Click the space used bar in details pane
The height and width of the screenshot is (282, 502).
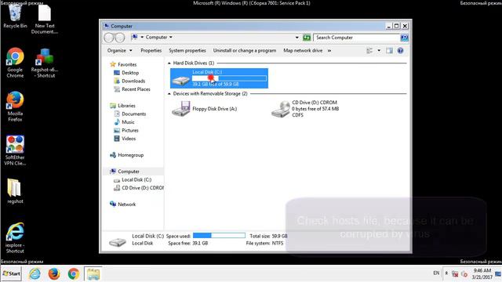pos(219,236)
